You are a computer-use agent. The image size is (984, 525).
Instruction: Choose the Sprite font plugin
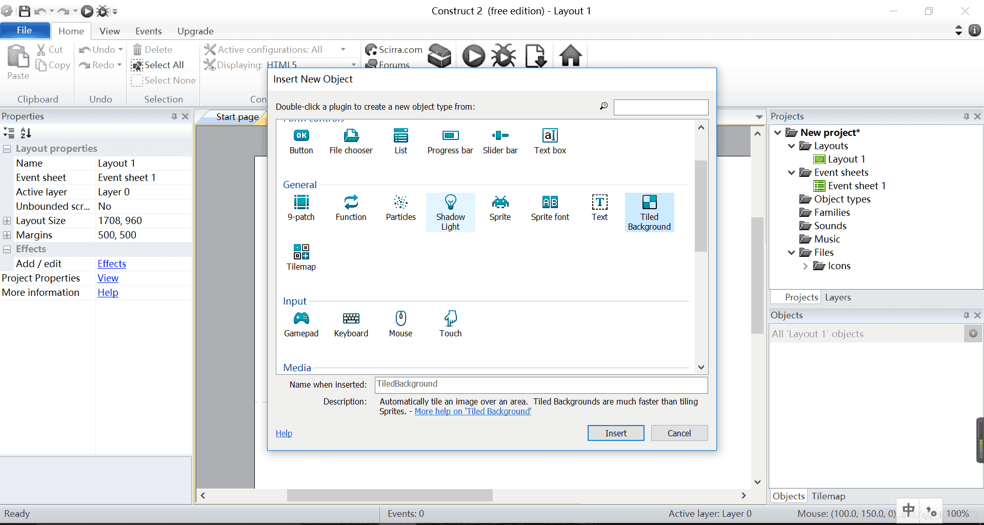550,208
